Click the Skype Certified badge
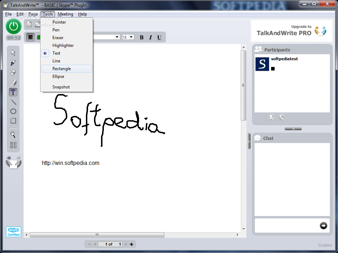The width and height of the screenshot is (338, 253). 13,232
